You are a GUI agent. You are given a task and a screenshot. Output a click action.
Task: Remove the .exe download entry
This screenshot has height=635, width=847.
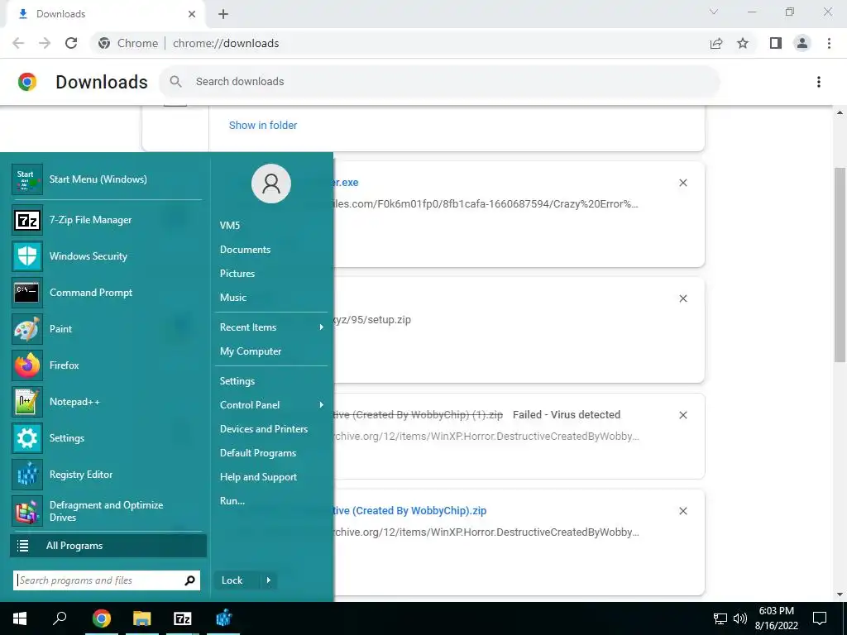point(682,183)
